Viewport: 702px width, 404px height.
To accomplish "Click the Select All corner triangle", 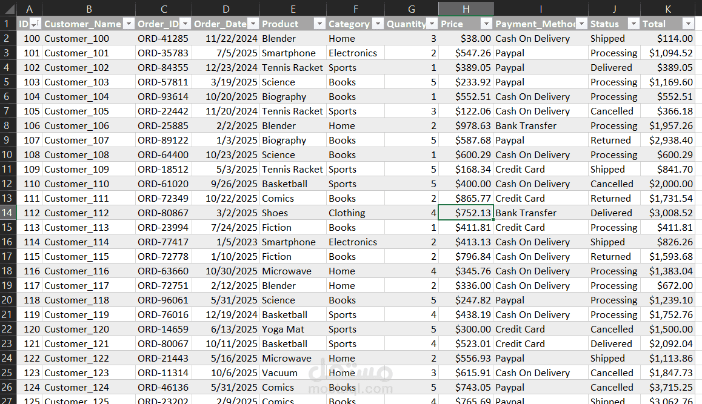I will point(8,9).
